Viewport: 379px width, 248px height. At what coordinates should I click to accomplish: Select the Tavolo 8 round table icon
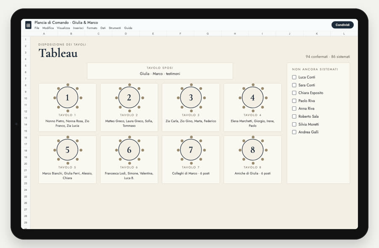[x=253, y=150]
